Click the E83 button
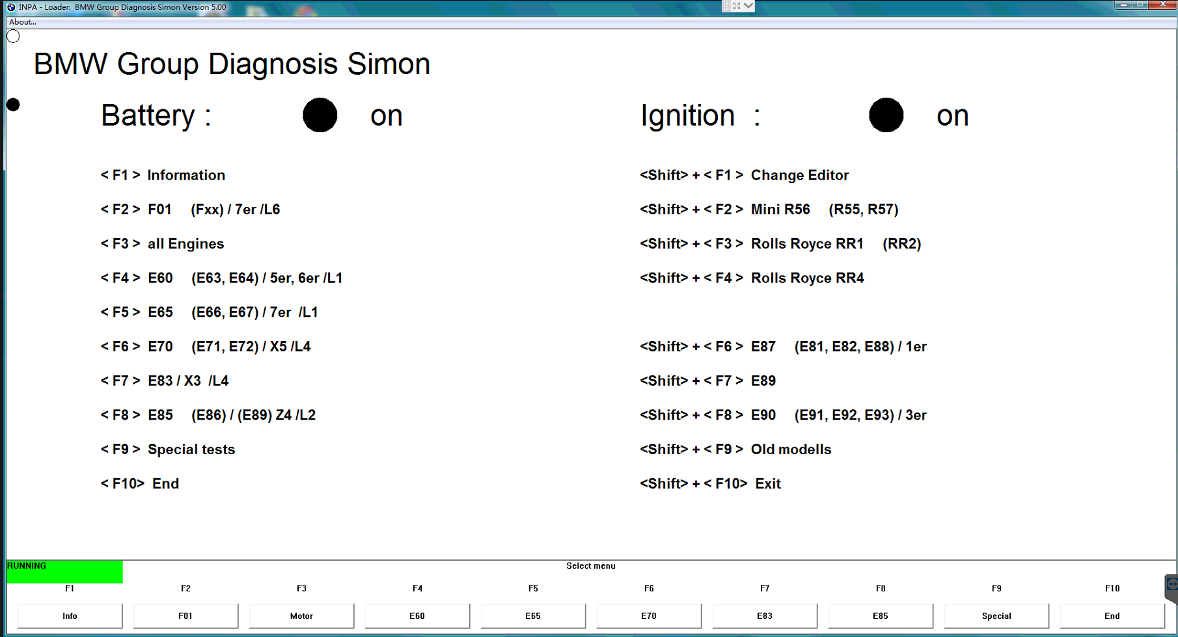The width and height of the screenshot is (1178, 637). pos(765,616)
